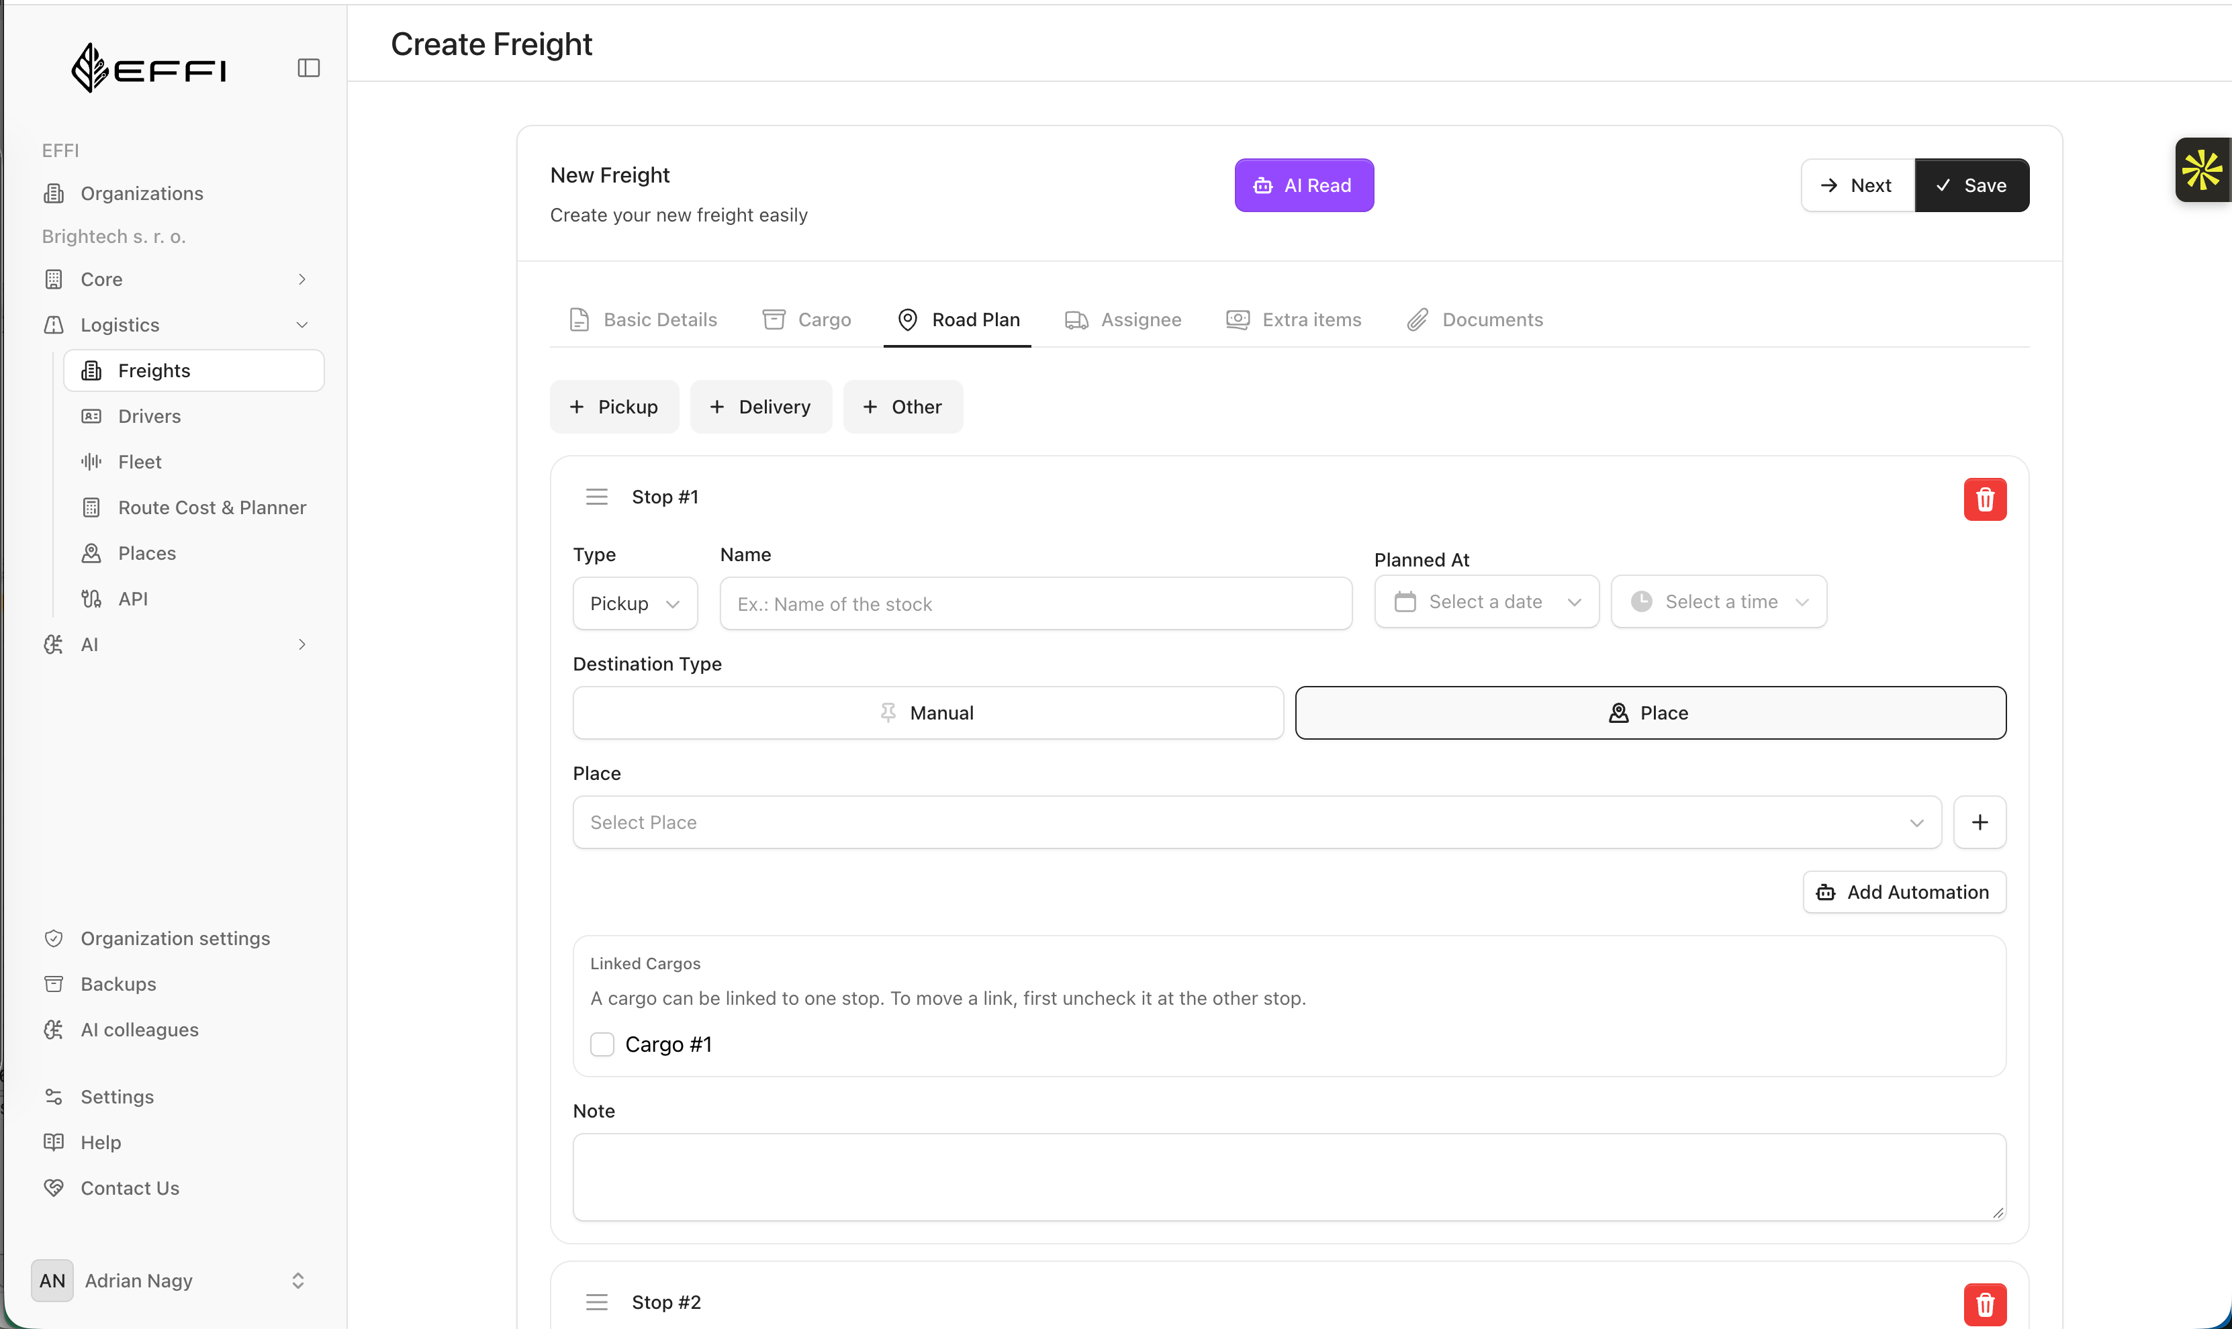Viewport: 2232px width, 1329px height.
Task: Check the Cargo #1 checkbox
Action: [602, 1045]
